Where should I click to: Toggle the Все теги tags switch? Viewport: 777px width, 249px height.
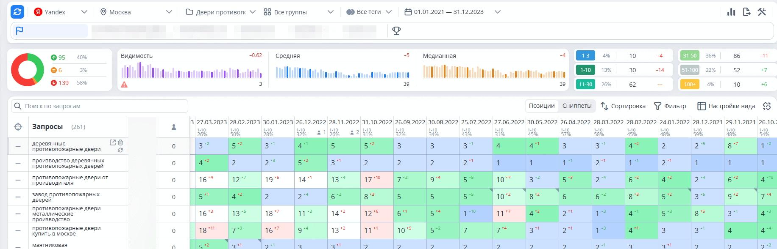click(350, 12)
